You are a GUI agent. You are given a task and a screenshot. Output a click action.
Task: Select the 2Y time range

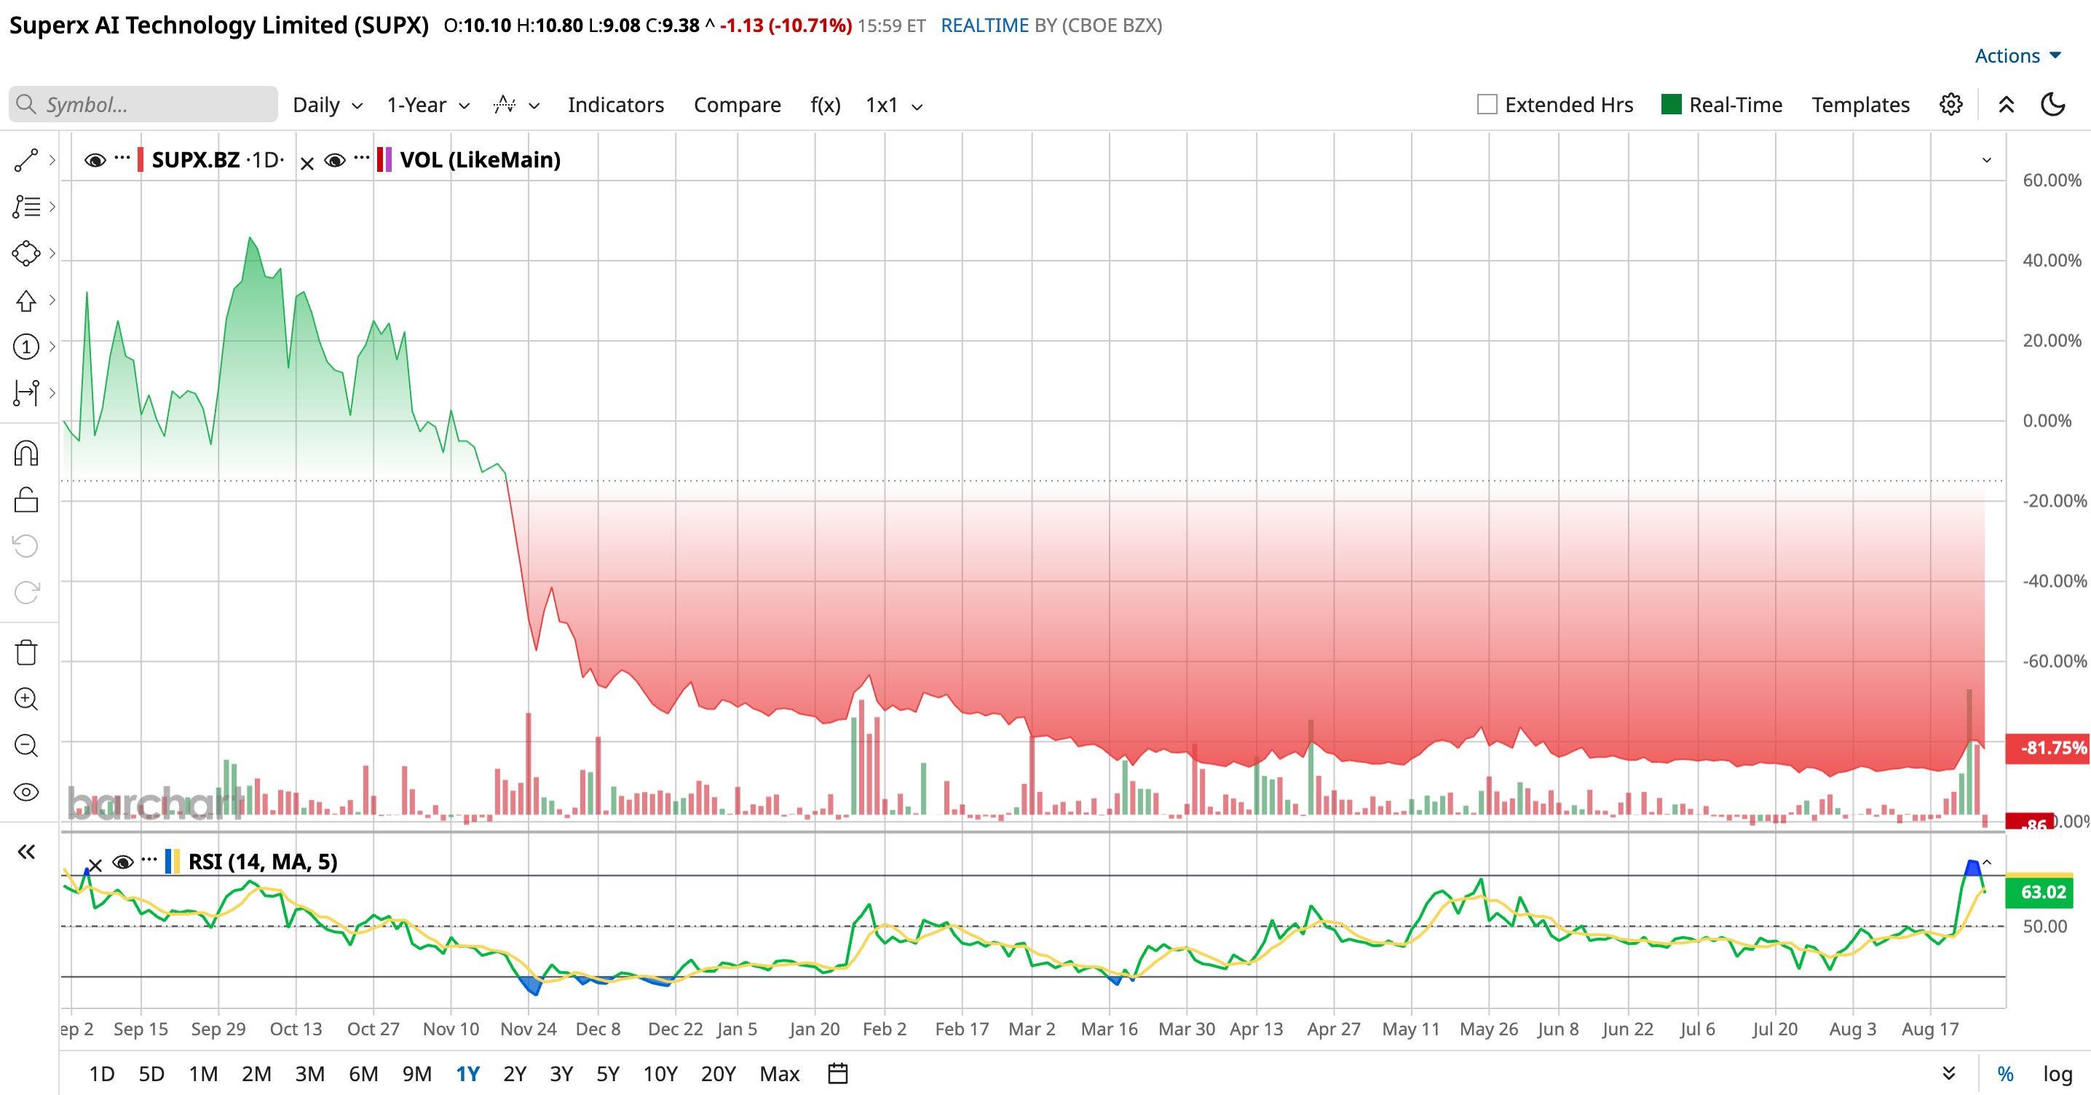point(515,1074)
